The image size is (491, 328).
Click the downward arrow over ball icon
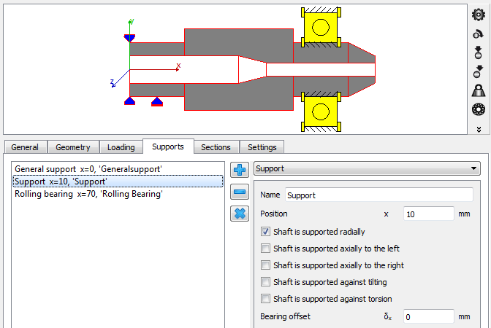(x=479, y=52)
